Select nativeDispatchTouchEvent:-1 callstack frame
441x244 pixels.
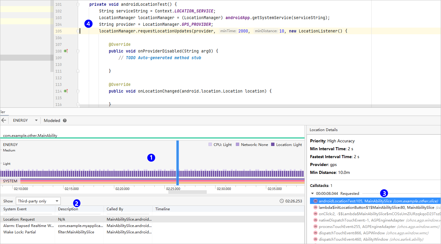point(375,220)
